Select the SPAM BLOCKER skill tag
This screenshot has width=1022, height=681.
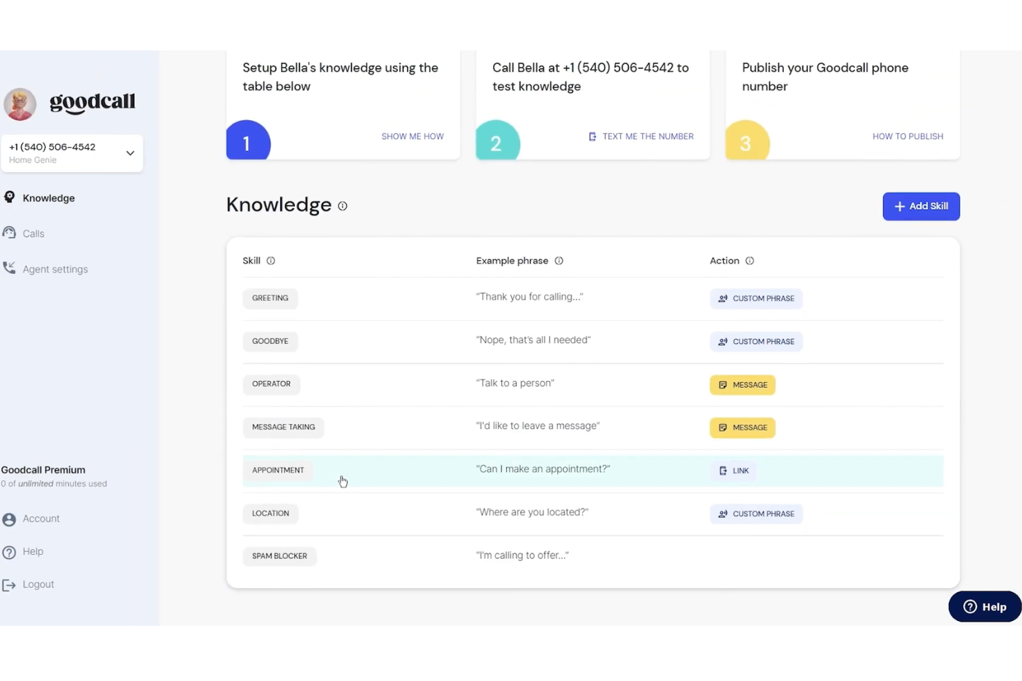tap(280, 556)
